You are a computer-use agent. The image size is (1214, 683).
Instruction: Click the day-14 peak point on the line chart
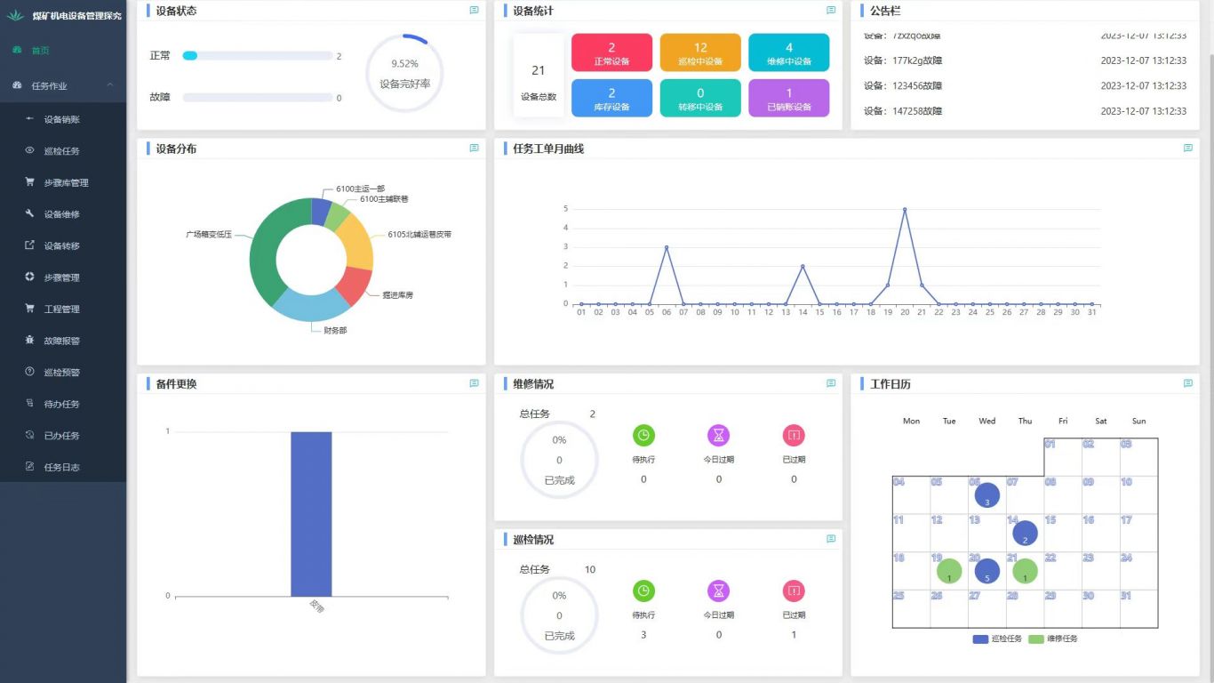click(803, 266)
